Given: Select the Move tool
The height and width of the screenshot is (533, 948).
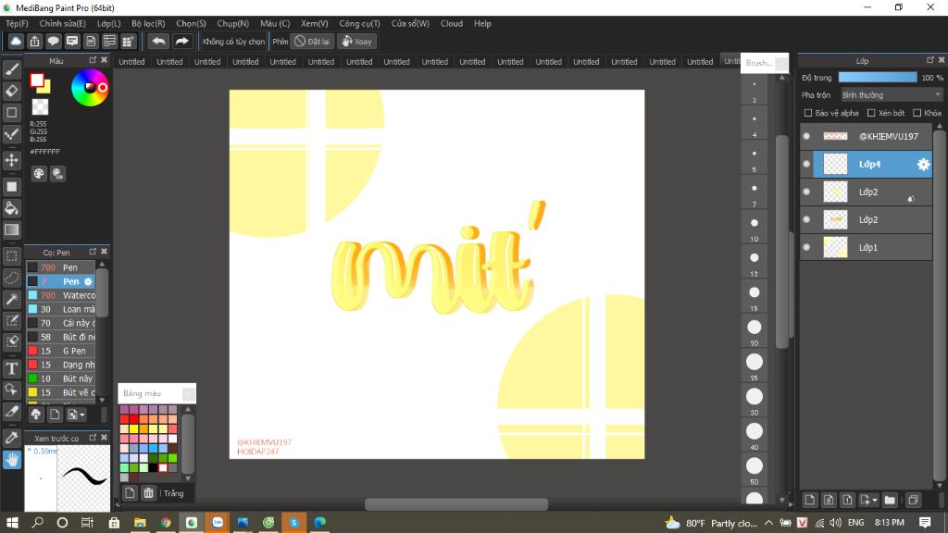Looking at the screenshot, I should click(x=12, y=160).
